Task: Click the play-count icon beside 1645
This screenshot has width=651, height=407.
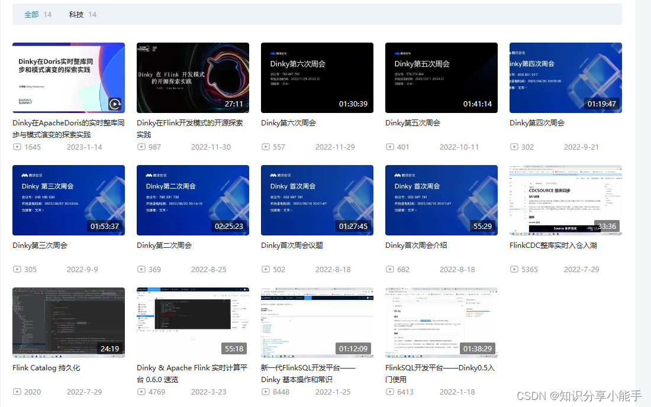Action: (x=17, y=147)
